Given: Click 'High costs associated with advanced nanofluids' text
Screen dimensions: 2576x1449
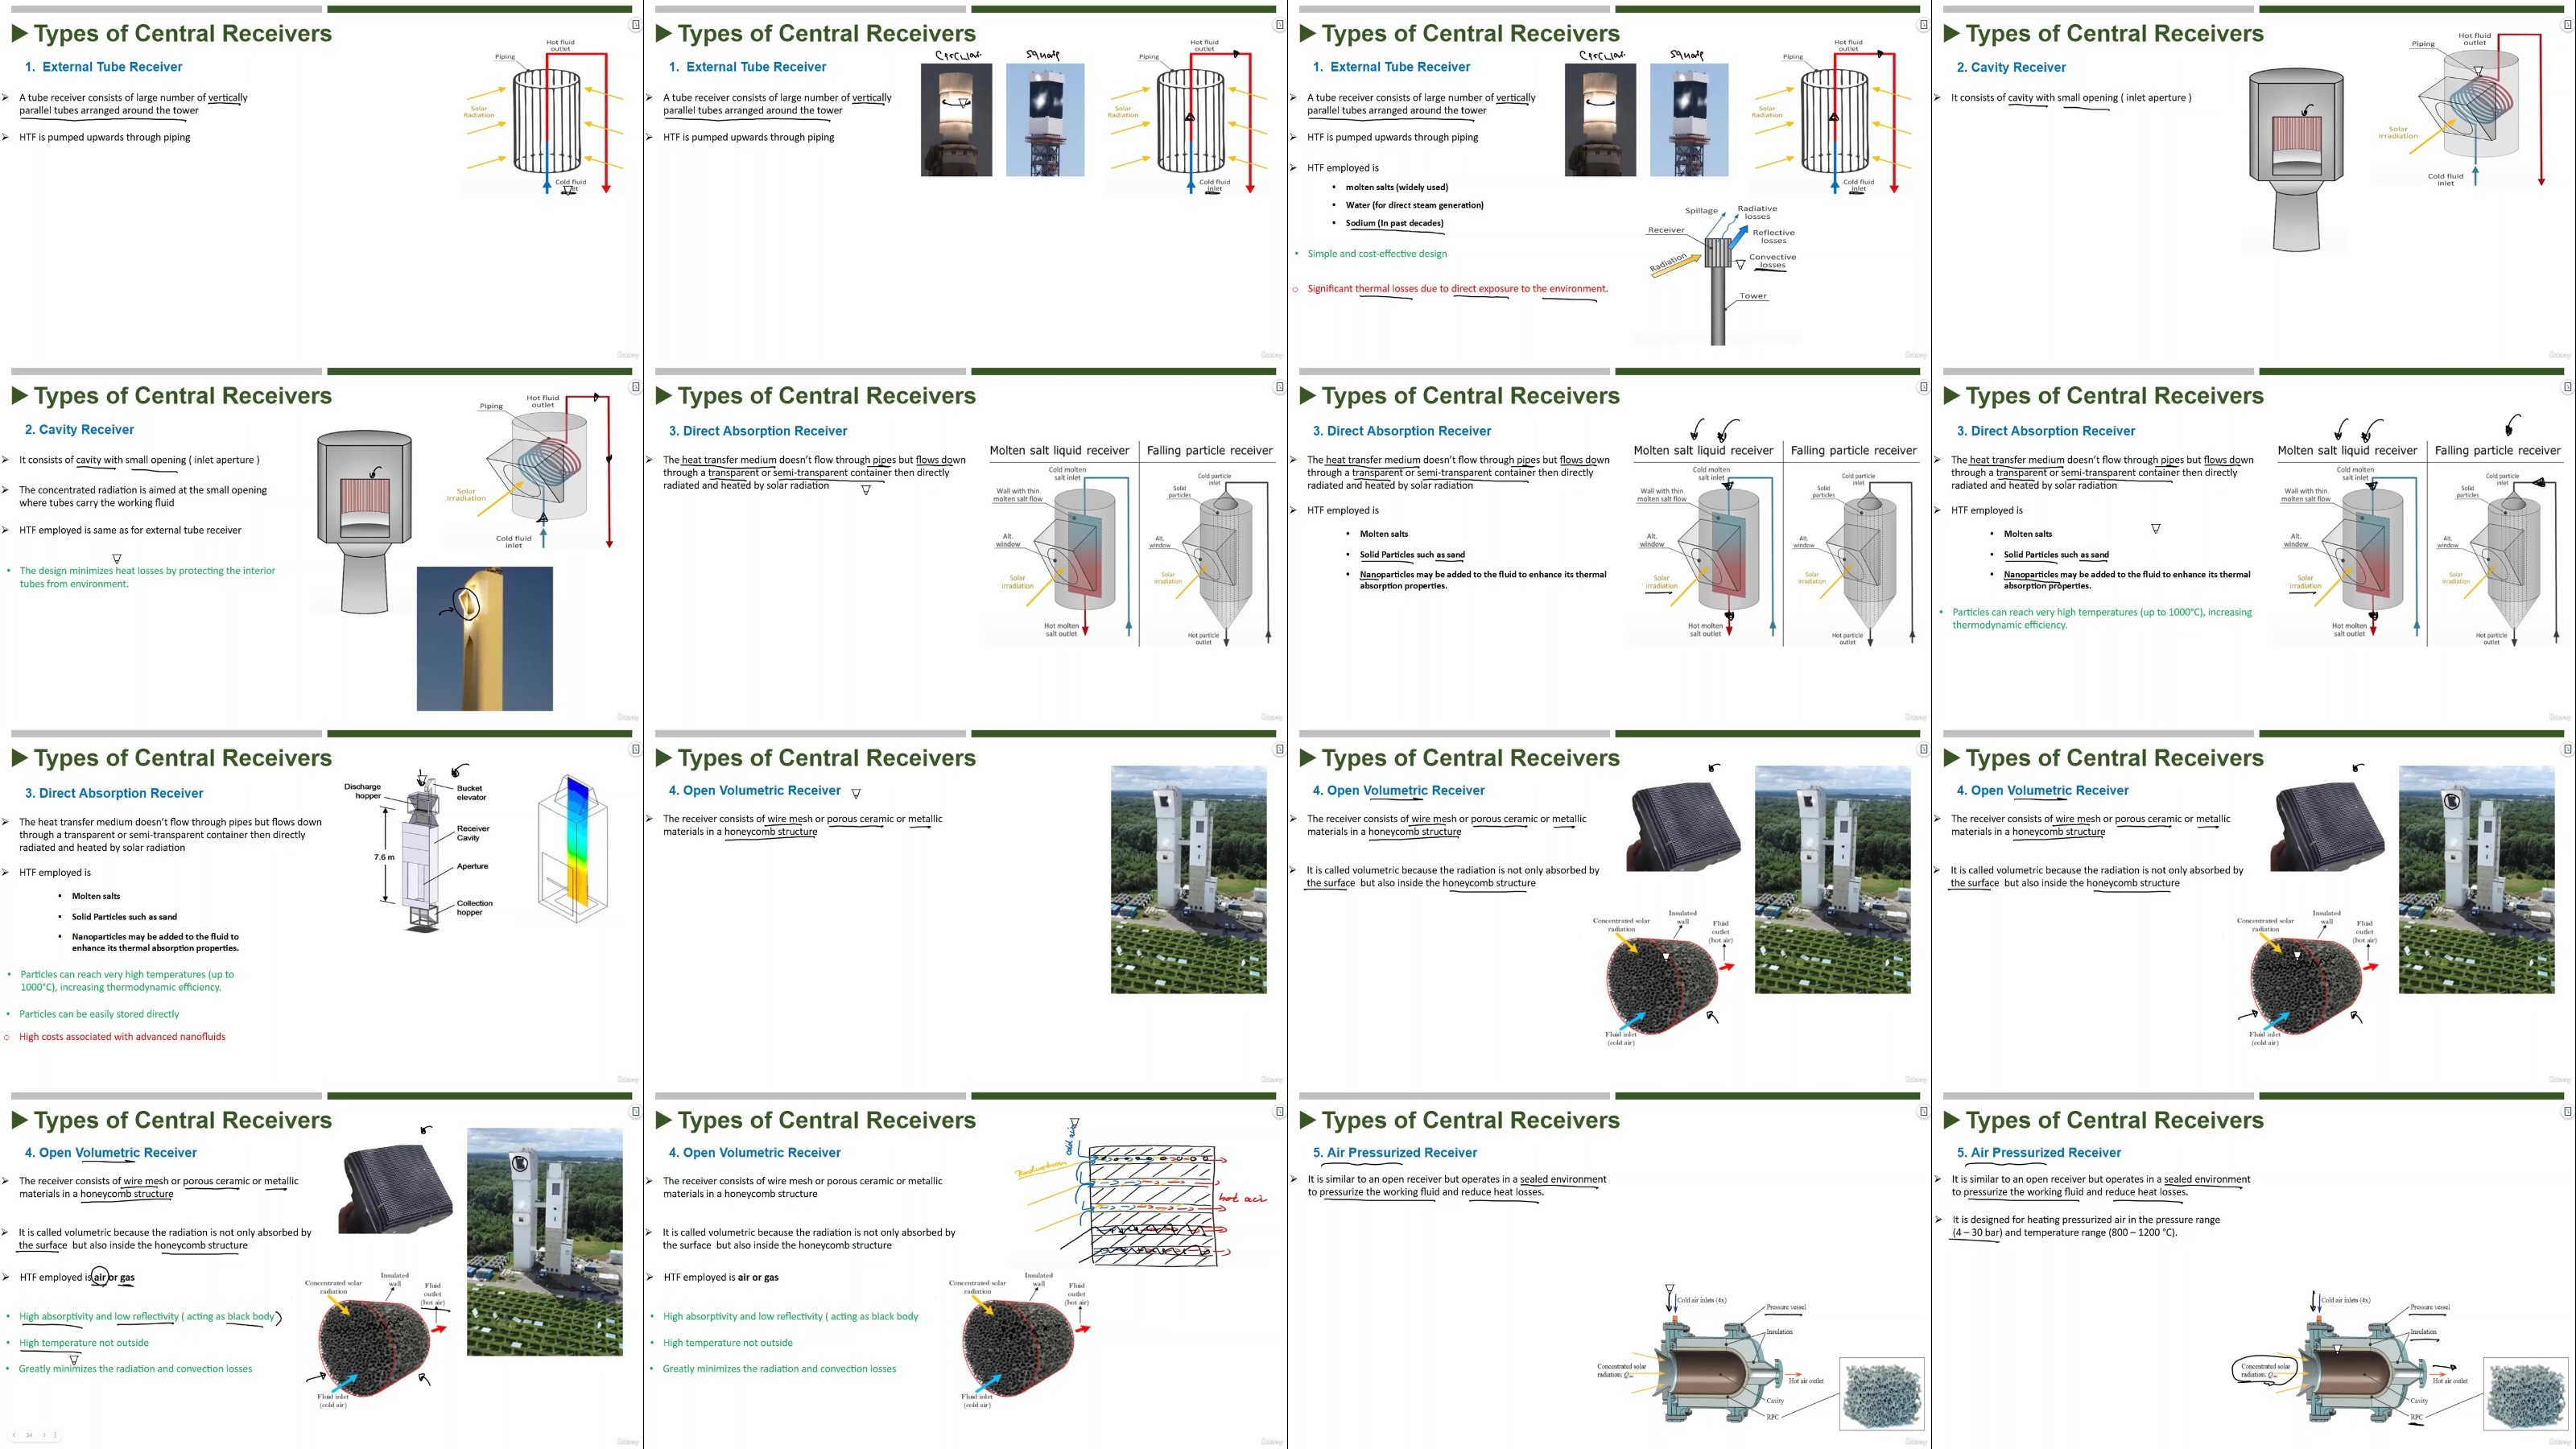Looking at the screenshot, I should point(122,1037).
